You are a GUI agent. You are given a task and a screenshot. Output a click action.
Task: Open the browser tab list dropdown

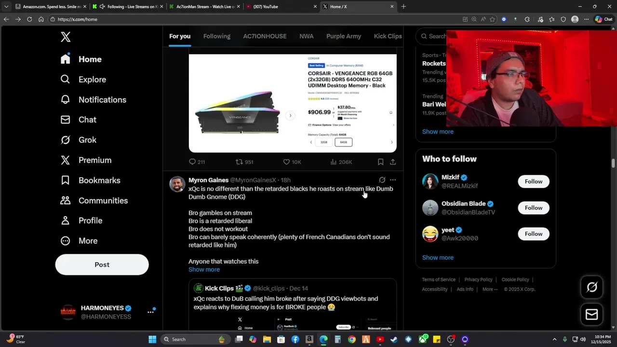6,7
